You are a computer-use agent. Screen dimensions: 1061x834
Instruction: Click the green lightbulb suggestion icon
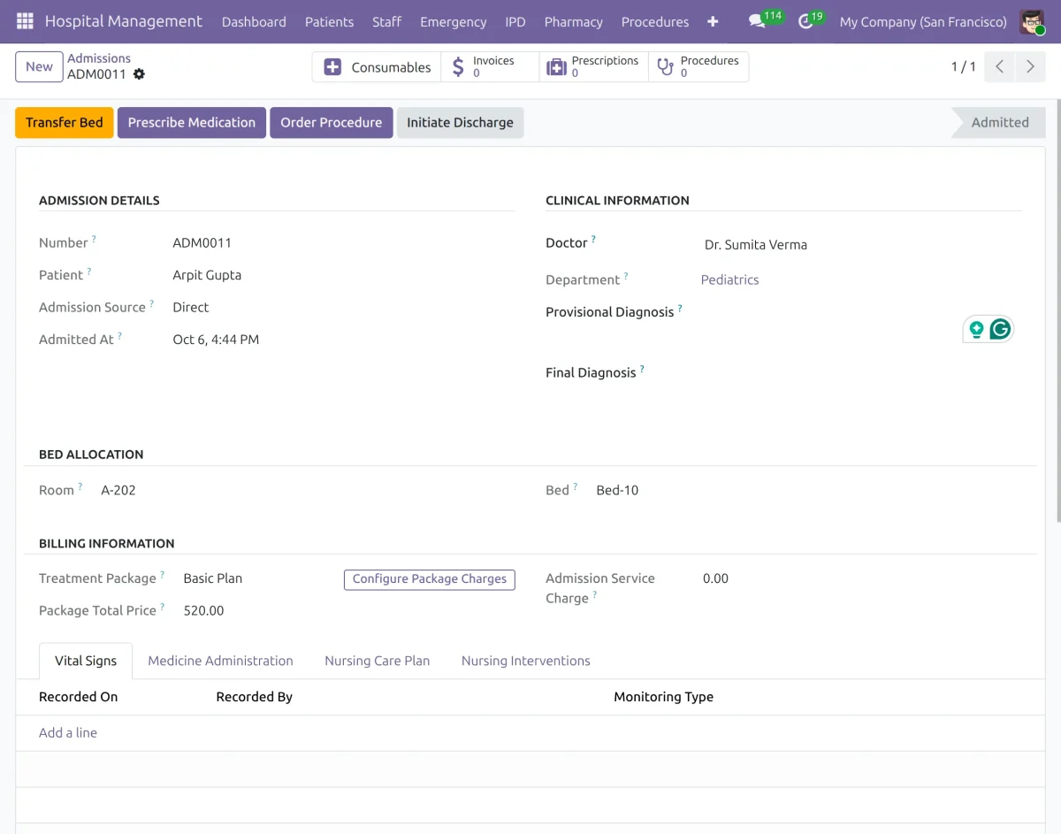pyautogui.click(x=976, y=329)
